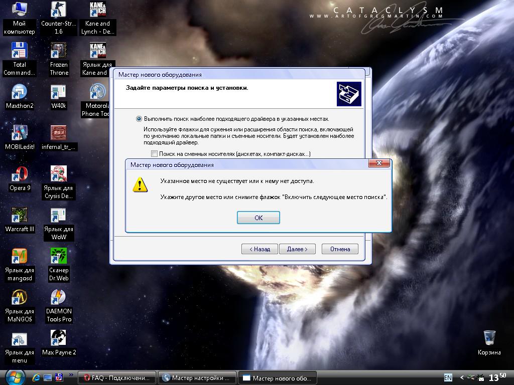Click «Задайте параметры поиска и установки» heading
Viewport: 514px width, 385px height.
pyautogui.click(x=187, y=88)
